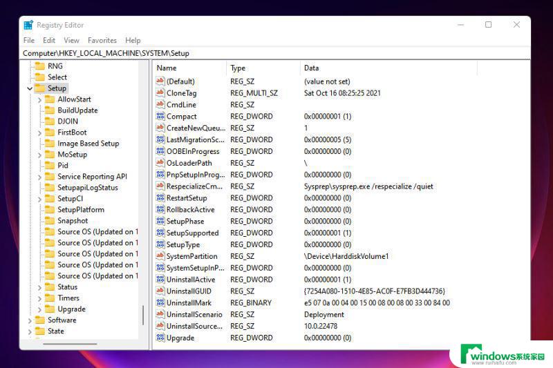The image size is (553, 368).
Task: Open the File menu
Action: pyautogui.click(x=29, y=40)
